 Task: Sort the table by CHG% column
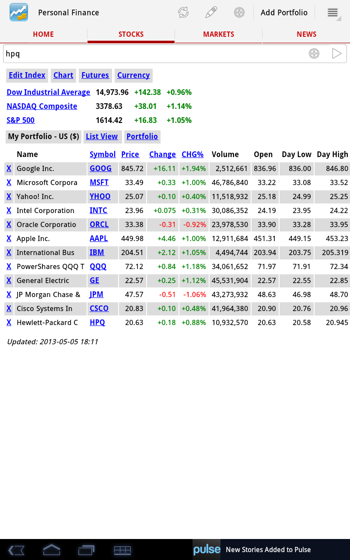coord(192,154)
